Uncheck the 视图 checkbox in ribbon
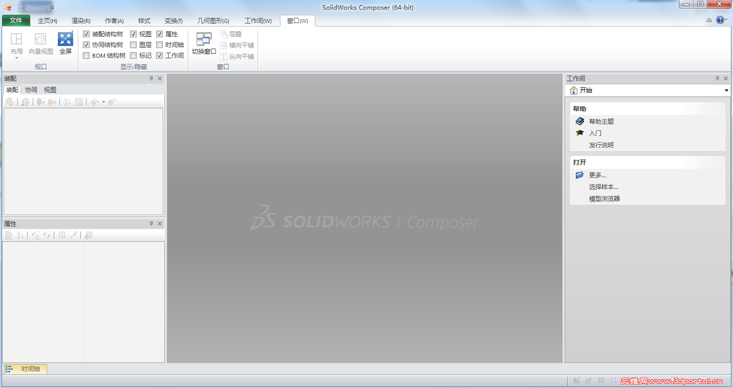733x388 pixels. pos(133,34)
